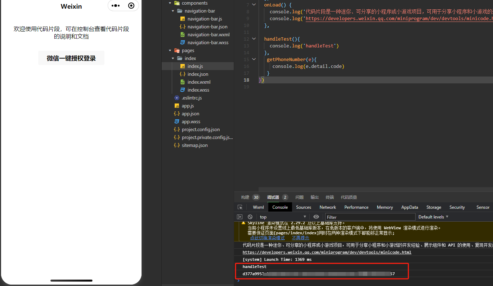Image resolution: width=493 pixels, height=286 pixels.
Task: Activate the element inspector icon beside Wxml
Action: click(x=240, y=207)
